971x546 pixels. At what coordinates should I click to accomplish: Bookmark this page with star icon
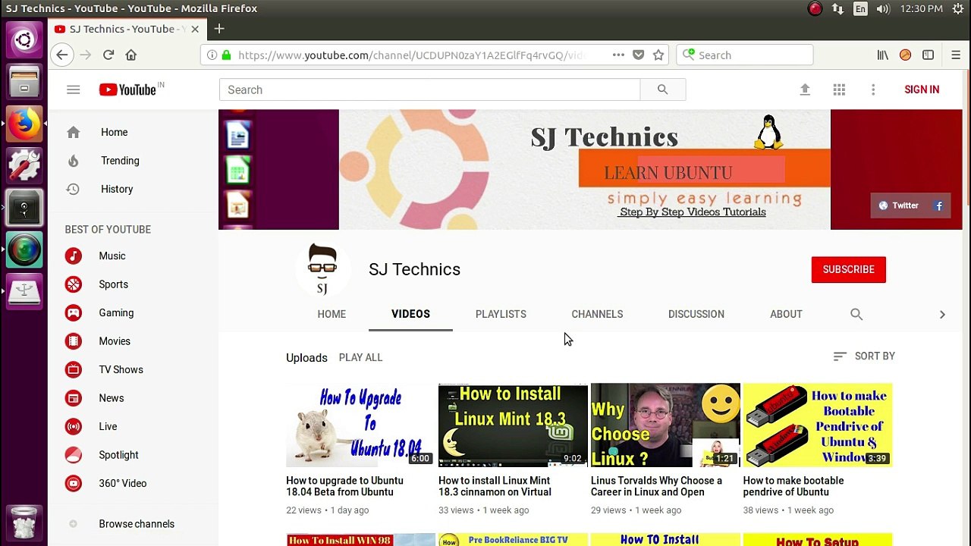tap(658, 55)
